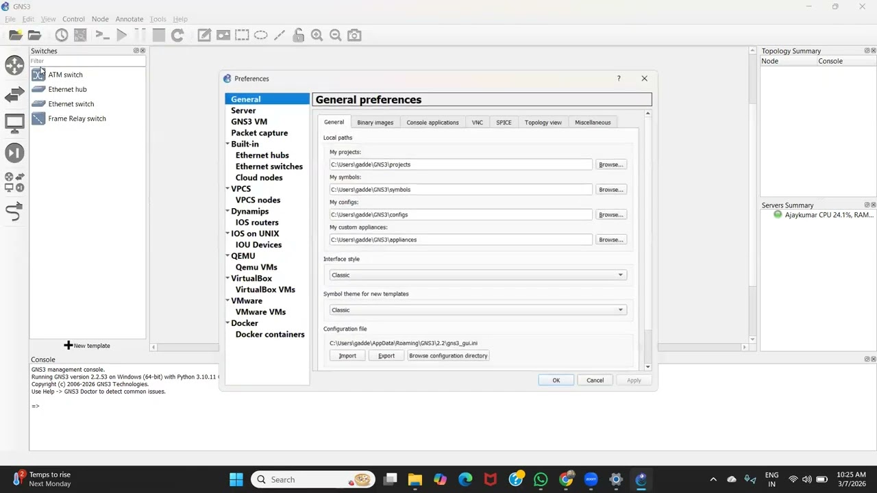The image size is (877, 493).
Task: Select Server in preferences tree
Action: (243, 110)
